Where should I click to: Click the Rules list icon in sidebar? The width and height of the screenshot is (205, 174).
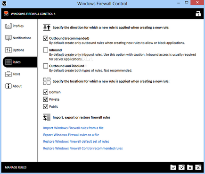[8, 62]
